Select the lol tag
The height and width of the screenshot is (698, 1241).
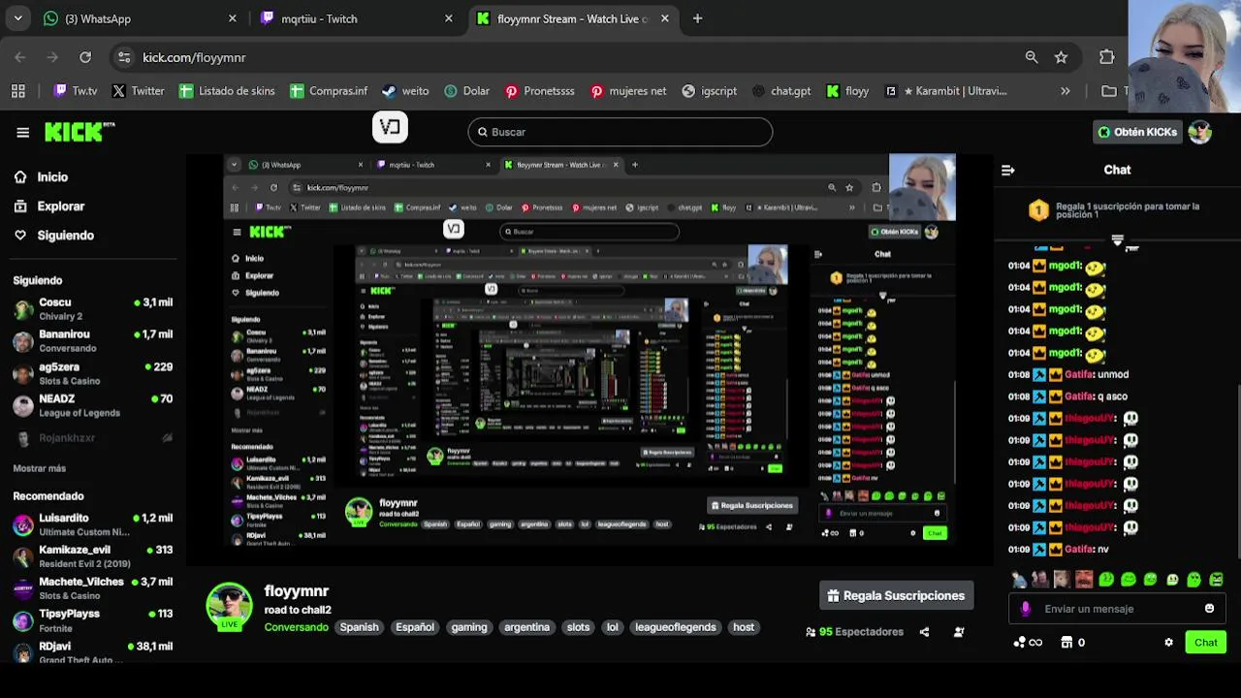(x=612, y=627)
